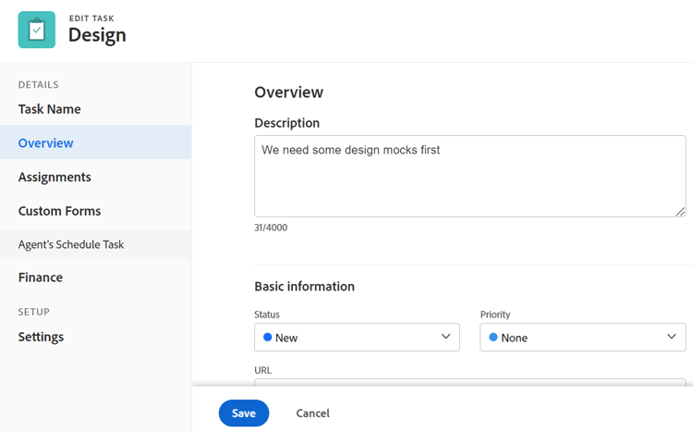This screenshot has height=432, width=693.
Task: Click the teal task clipboard icon
Action: [37, 30]
